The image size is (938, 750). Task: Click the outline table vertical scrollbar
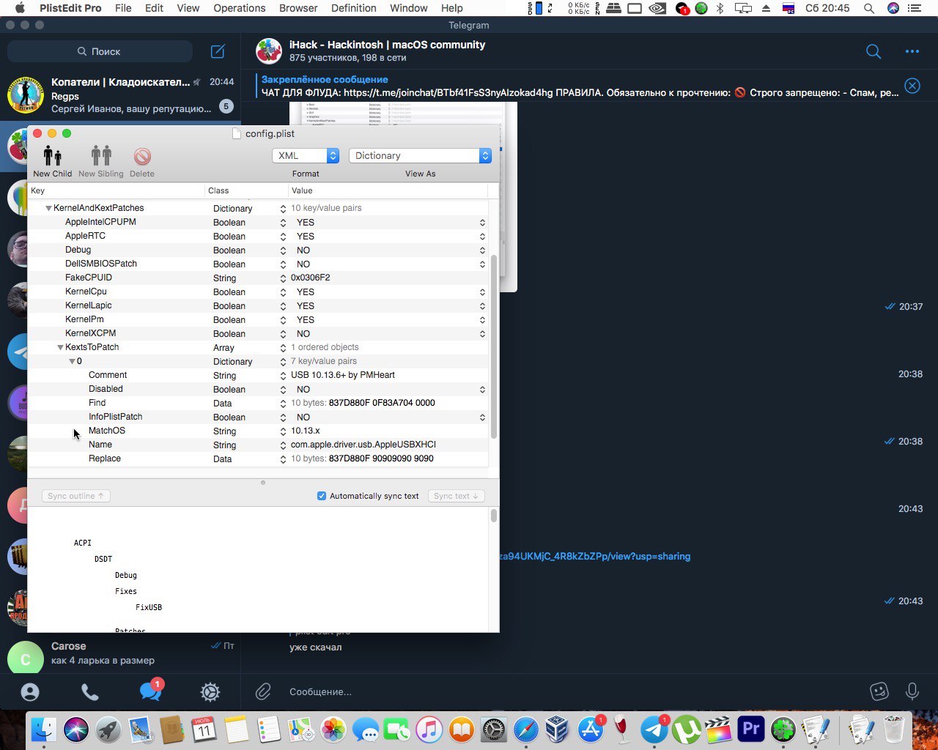tap(494, 346)
